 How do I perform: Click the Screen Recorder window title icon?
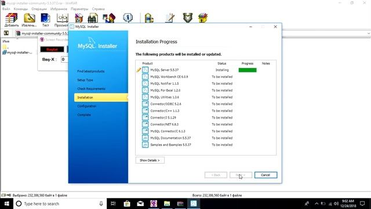42,39
